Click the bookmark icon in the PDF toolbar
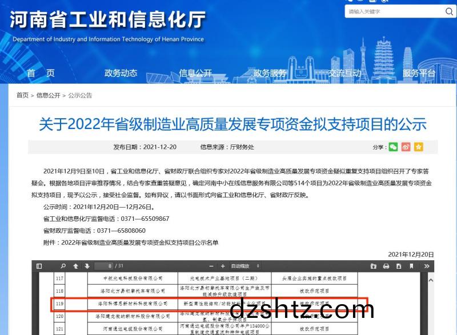The image size is (457, 335). point(411,266)
